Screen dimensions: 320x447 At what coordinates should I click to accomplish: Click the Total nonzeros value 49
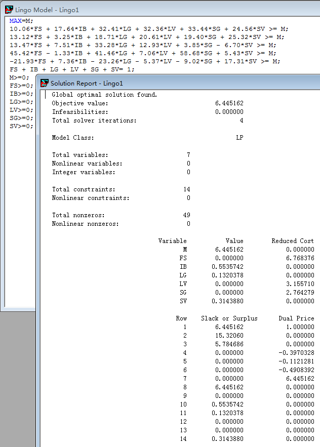[x=187, y=215]
